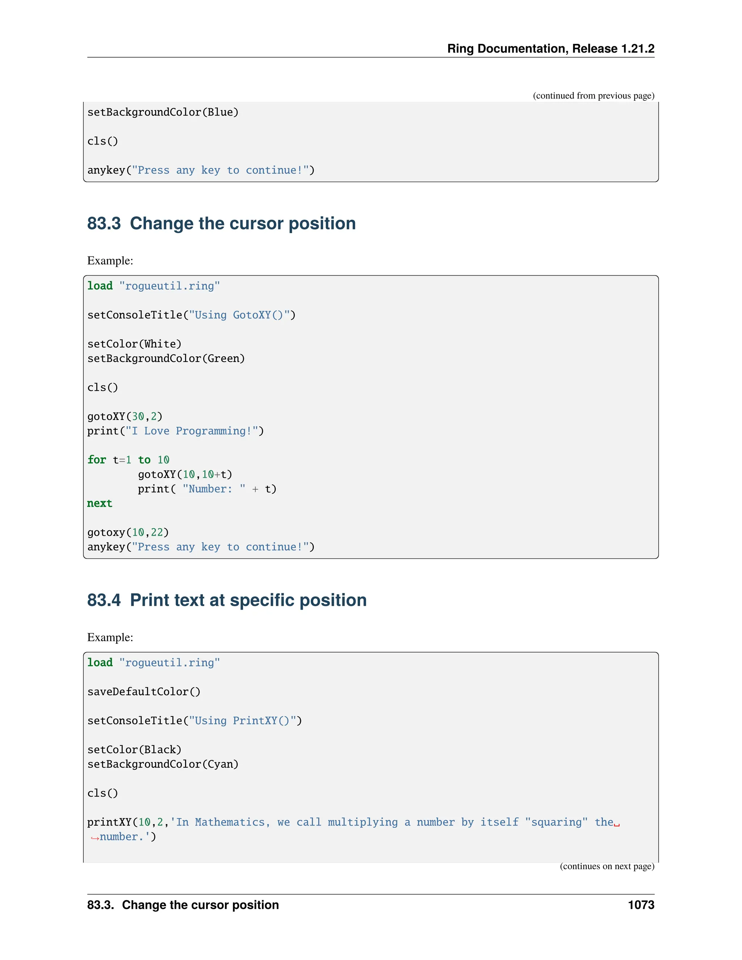Viewport: 742px width, 960px height.
Task: Click the "for t=1 to 10" loop line
Action: [x=128, y=460]
